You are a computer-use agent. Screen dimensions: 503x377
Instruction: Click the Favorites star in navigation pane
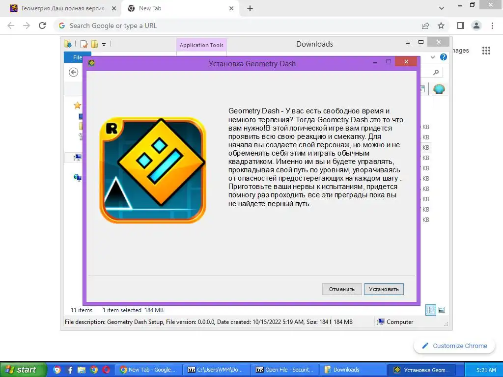[77, 105]
